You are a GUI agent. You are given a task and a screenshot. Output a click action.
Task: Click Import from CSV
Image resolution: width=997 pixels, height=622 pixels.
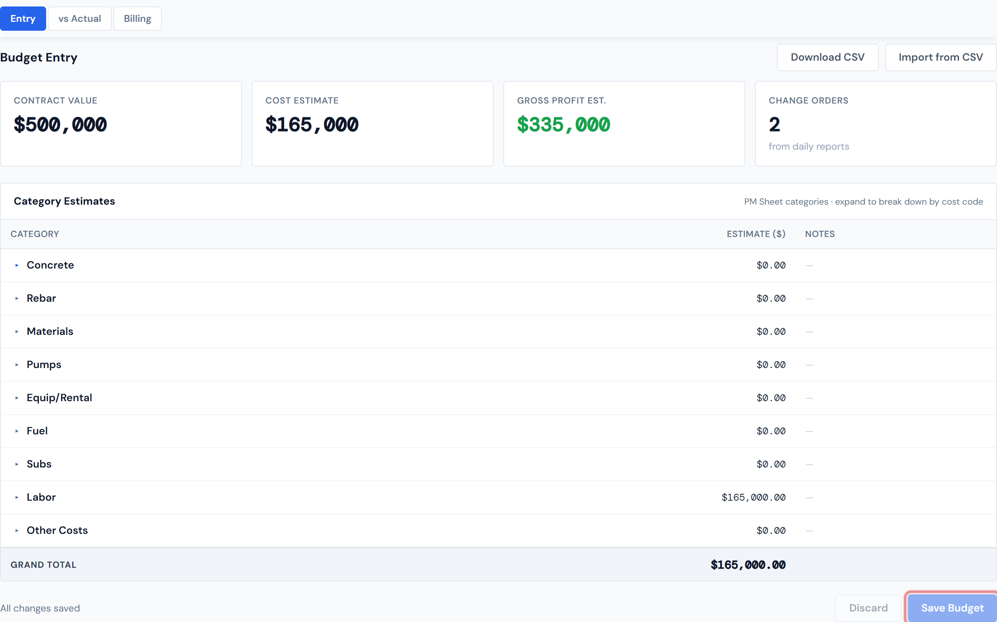941,57
